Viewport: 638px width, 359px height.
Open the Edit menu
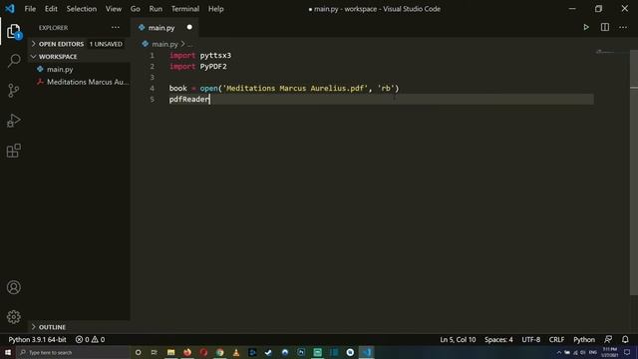click(51, 9)
